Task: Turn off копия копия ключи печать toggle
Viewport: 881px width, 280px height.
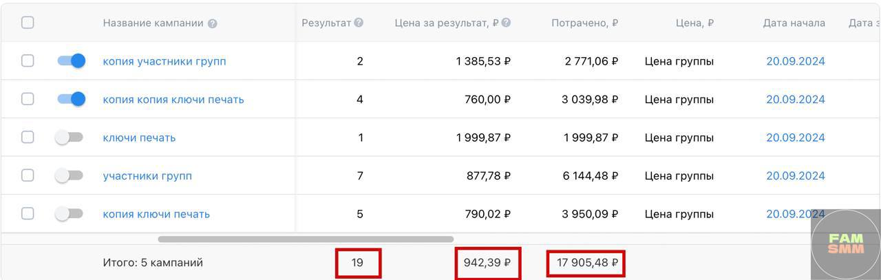Action: tap(71, 99)
